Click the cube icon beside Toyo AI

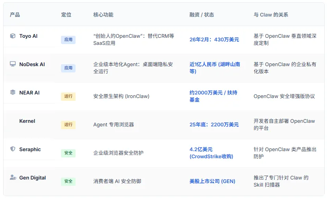(x=13, y=36)
